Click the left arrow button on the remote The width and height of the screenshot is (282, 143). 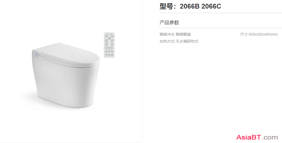(x=106, y=48)
